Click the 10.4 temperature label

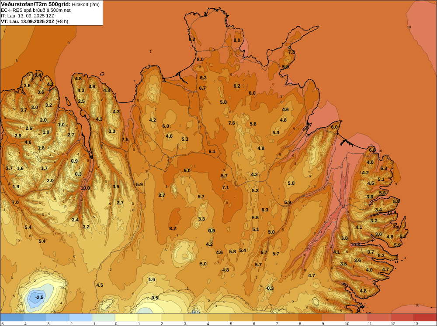(392, 212)
